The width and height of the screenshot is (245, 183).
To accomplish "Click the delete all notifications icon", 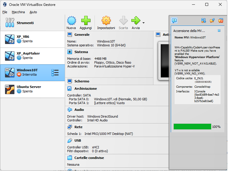I will 221,21.
